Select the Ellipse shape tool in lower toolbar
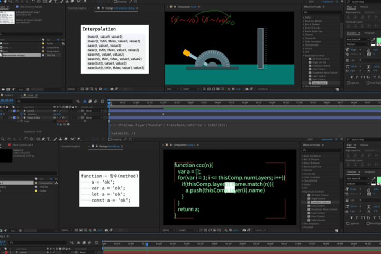Viewport: 381px width, 254px height. click(38, 139)
